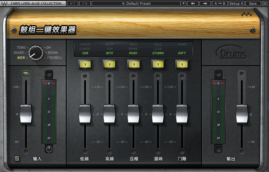Save the current preset

click(253, 3)
